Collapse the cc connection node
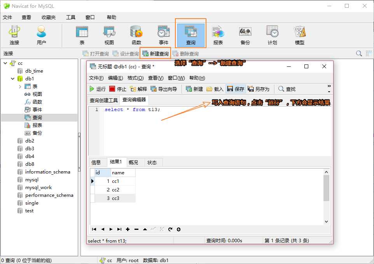 tap(5, 63)
